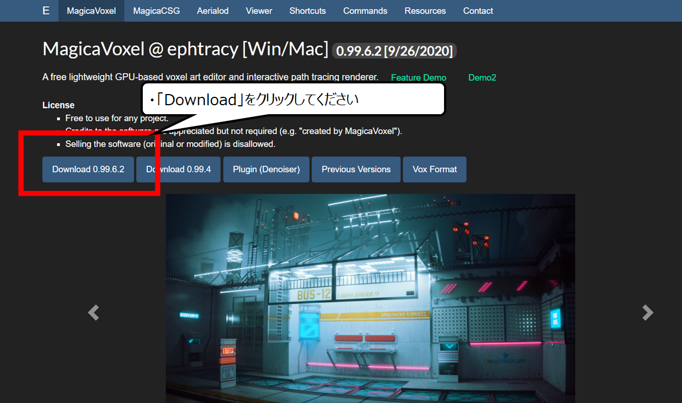Open the Vox Format button
The image size is (682, 403).
[435, 169]
